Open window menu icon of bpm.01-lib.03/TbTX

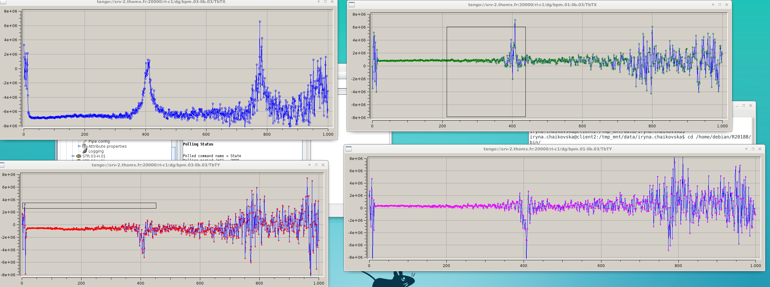pos(352,5)
